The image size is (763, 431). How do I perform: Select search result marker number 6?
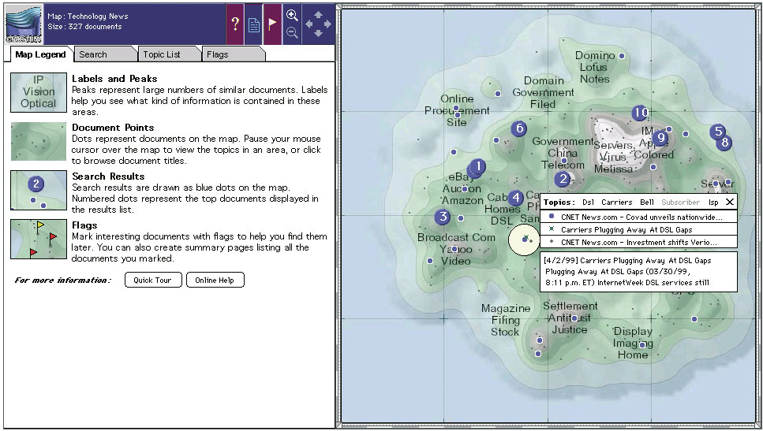pyautogui.click(x=519, y=128)
